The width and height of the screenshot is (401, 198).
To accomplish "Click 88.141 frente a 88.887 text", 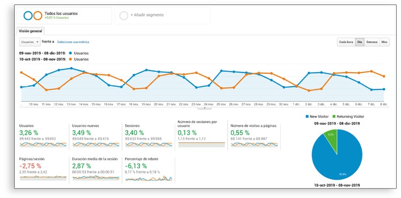I will click(249, 139).
